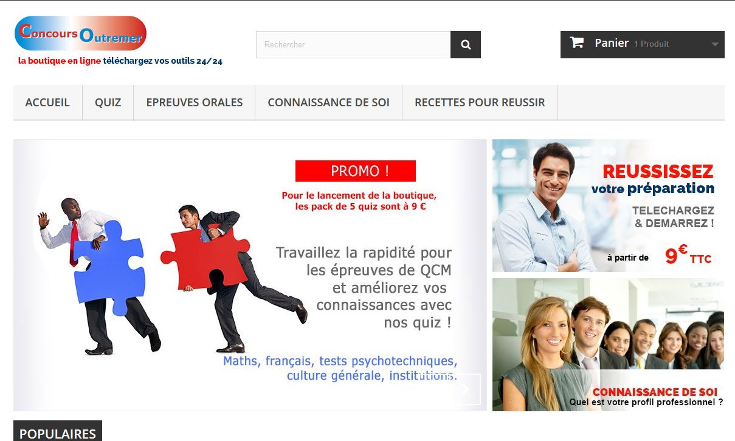This screenshot has width=735, height=441.
Task: Focus the Rechercher search field
Action: coord(353,44)
